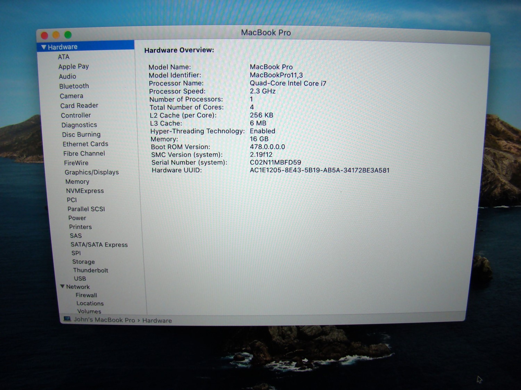Image resolution: width=521 pixels, height=390 pixels.
Task: Select USB in the sidebar list
Action: click(80, 278)
